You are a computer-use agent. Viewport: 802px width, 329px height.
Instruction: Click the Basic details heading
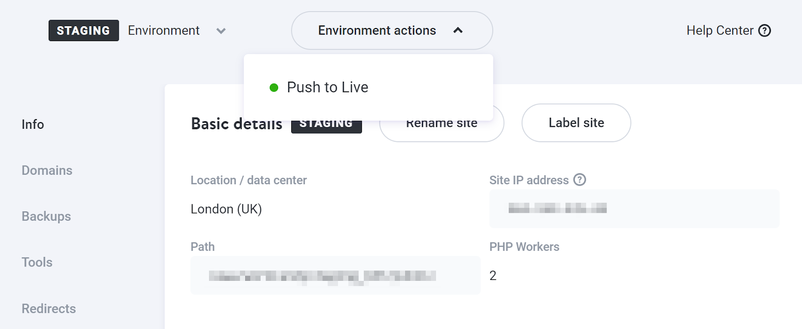[x=237, y=124]
